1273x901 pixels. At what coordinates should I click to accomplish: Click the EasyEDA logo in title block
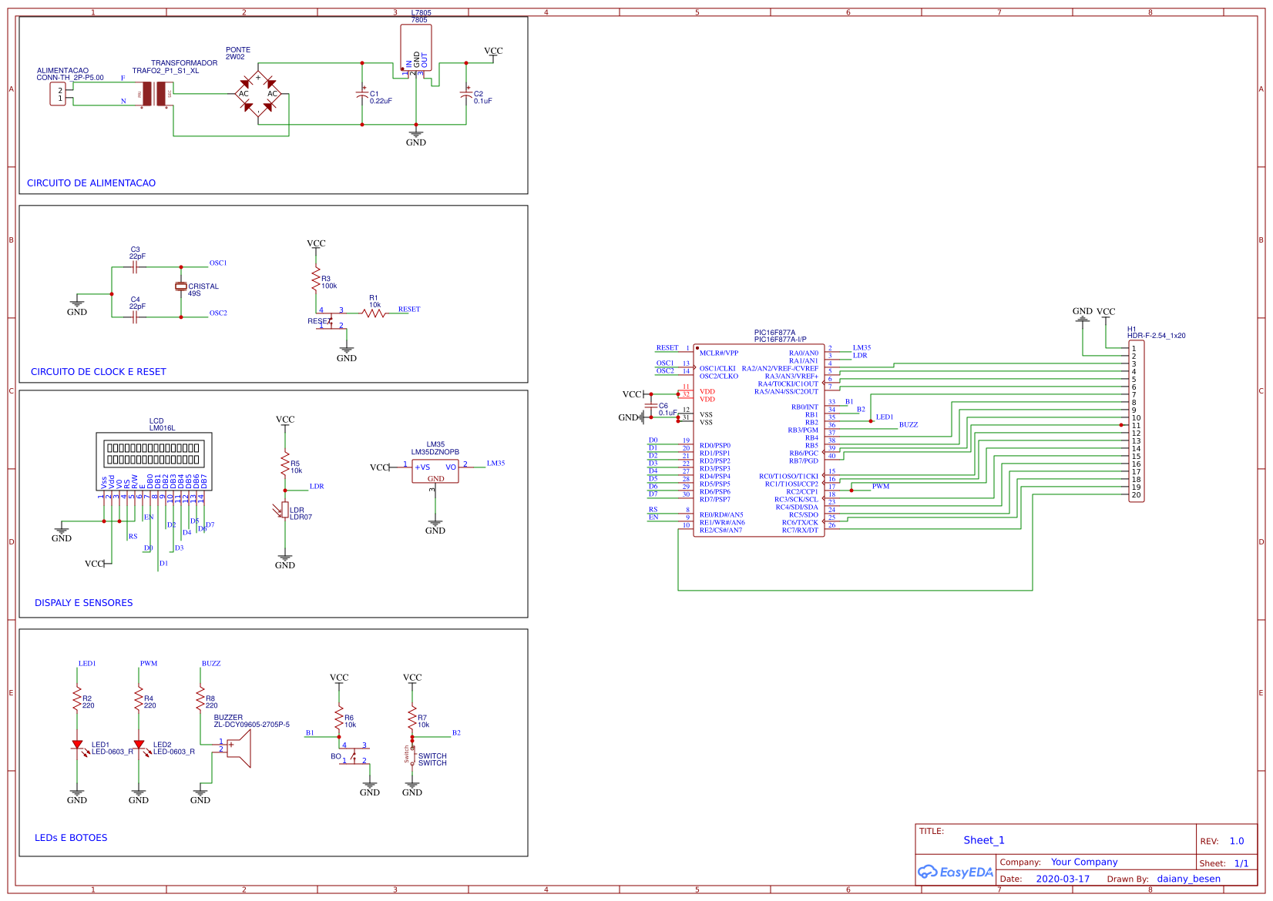tap(956, 872)
